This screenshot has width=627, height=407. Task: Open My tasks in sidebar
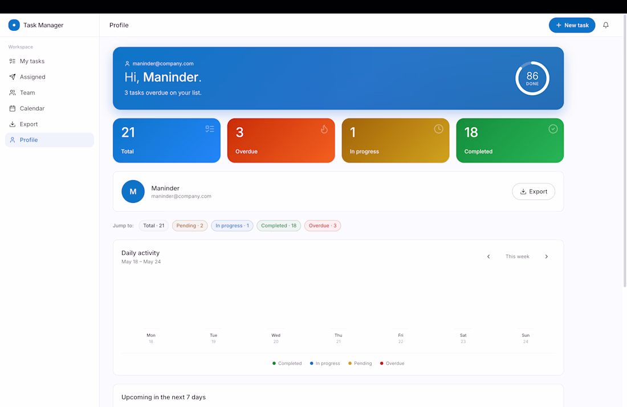coord(50,61)
